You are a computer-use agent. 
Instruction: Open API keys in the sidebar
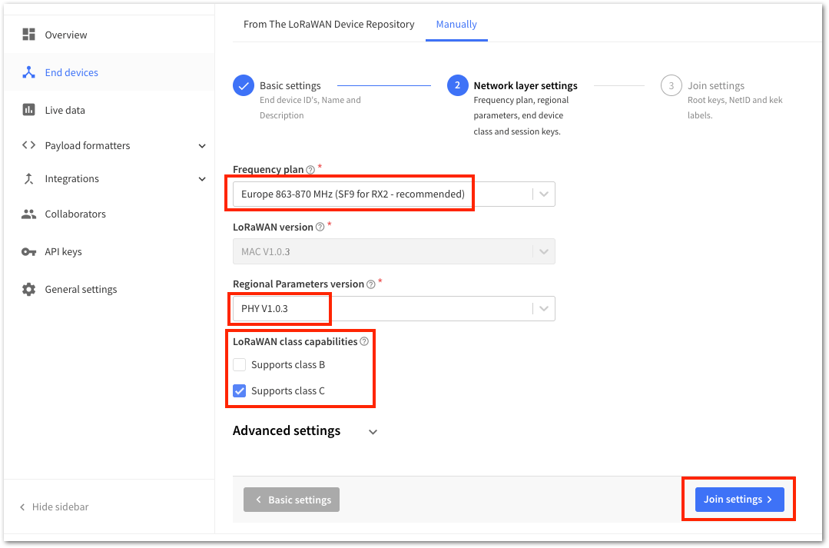[109, 252]
